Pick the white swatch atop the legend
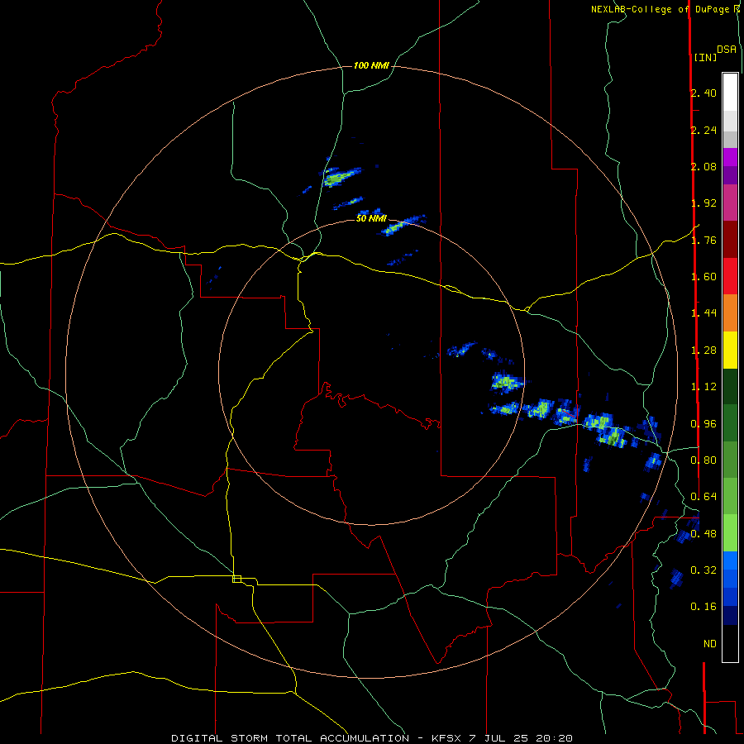 (x=730, y=93)
